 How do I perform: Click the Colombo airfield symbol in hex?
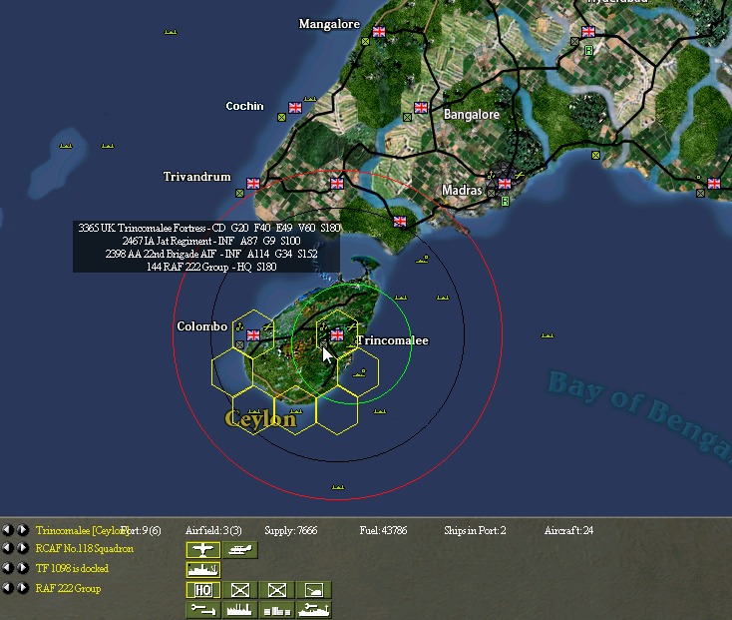tap(267, 327)
